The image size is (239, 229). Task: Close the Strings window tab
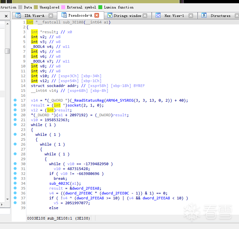145,16
